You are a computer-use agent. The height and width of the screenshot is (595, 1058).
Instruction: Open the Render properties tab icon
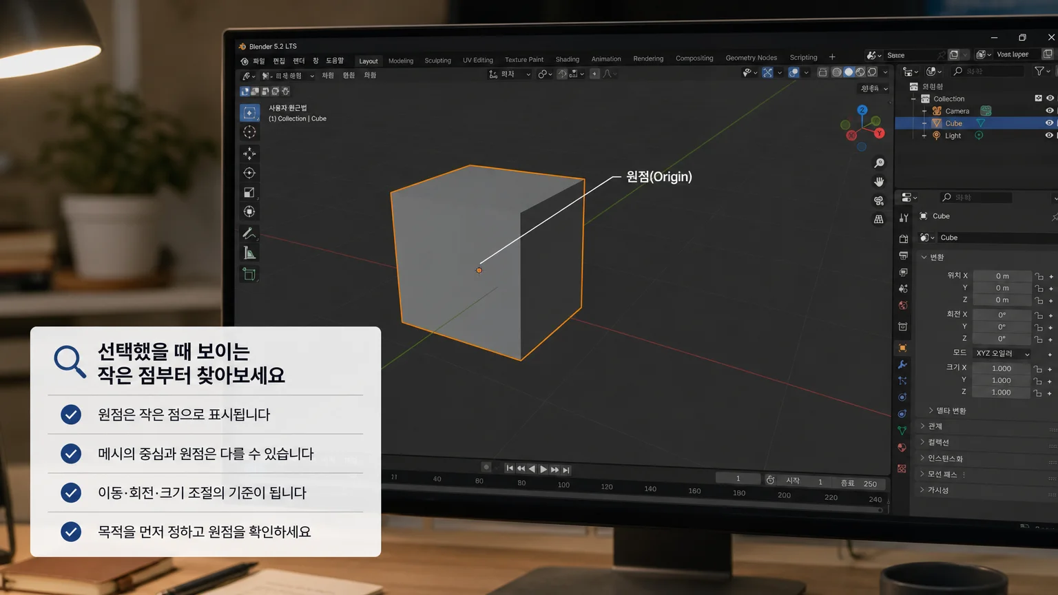pyautogui.click(x=903, y=238)
